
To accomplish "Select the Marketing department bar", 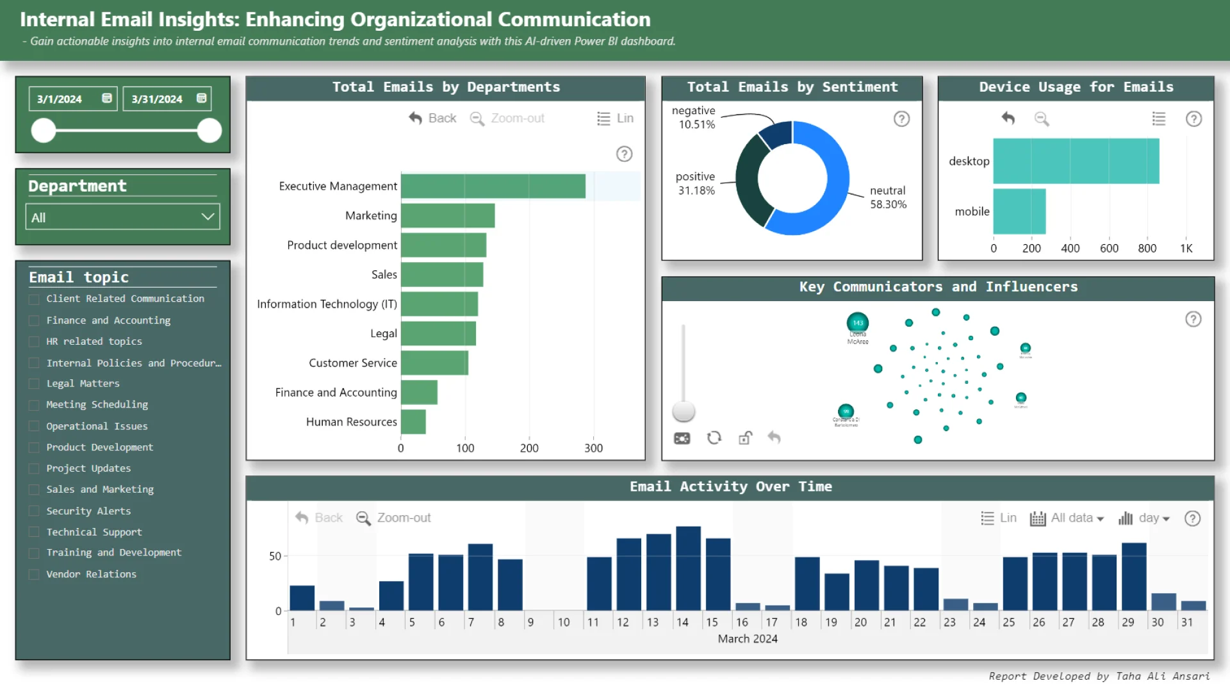I will point(448,215).
